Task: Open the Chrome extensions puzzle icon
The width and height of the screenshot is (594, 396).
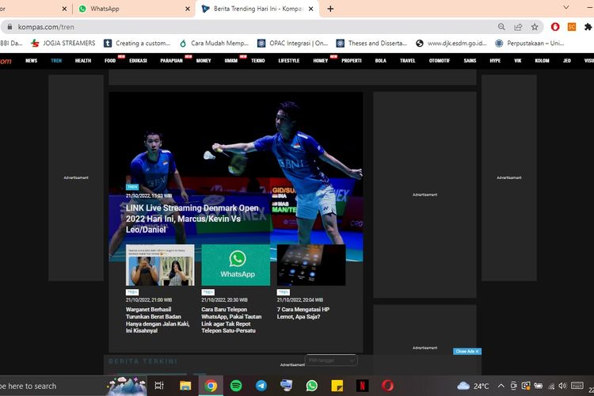Action: click(588, 26)
